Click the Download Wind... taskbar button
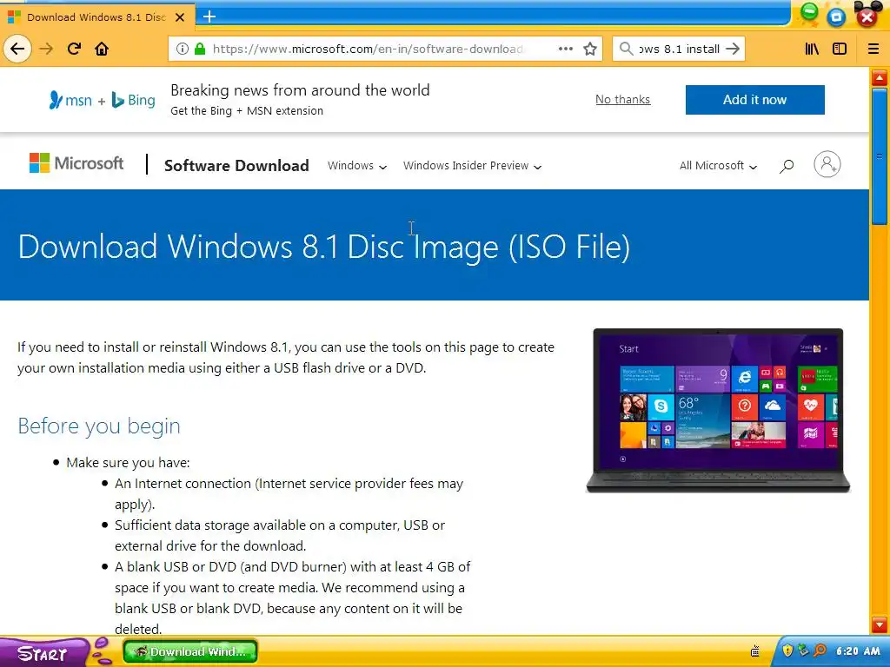Image resolution: width=890 pixels, height=667 pixels. tap(190, 651)
